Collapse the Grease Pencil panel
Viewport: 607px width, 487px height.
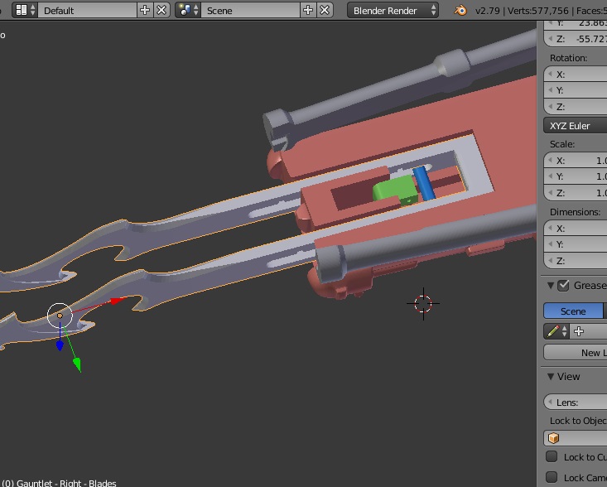pyautogui.click(x=550, y=286)
